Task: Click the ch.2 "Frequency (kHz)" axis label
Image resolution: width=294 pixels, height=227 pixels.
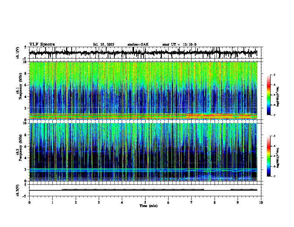Action: pos(20,148)
